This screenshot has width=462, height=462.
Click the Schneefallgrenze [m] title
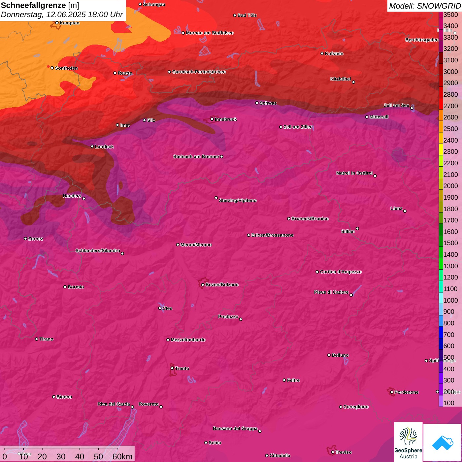click(40, 6)
